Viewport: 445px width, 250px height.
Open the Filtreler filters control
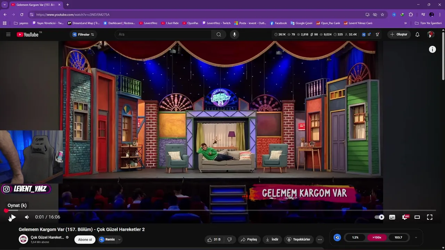click(x=83, y=34)
